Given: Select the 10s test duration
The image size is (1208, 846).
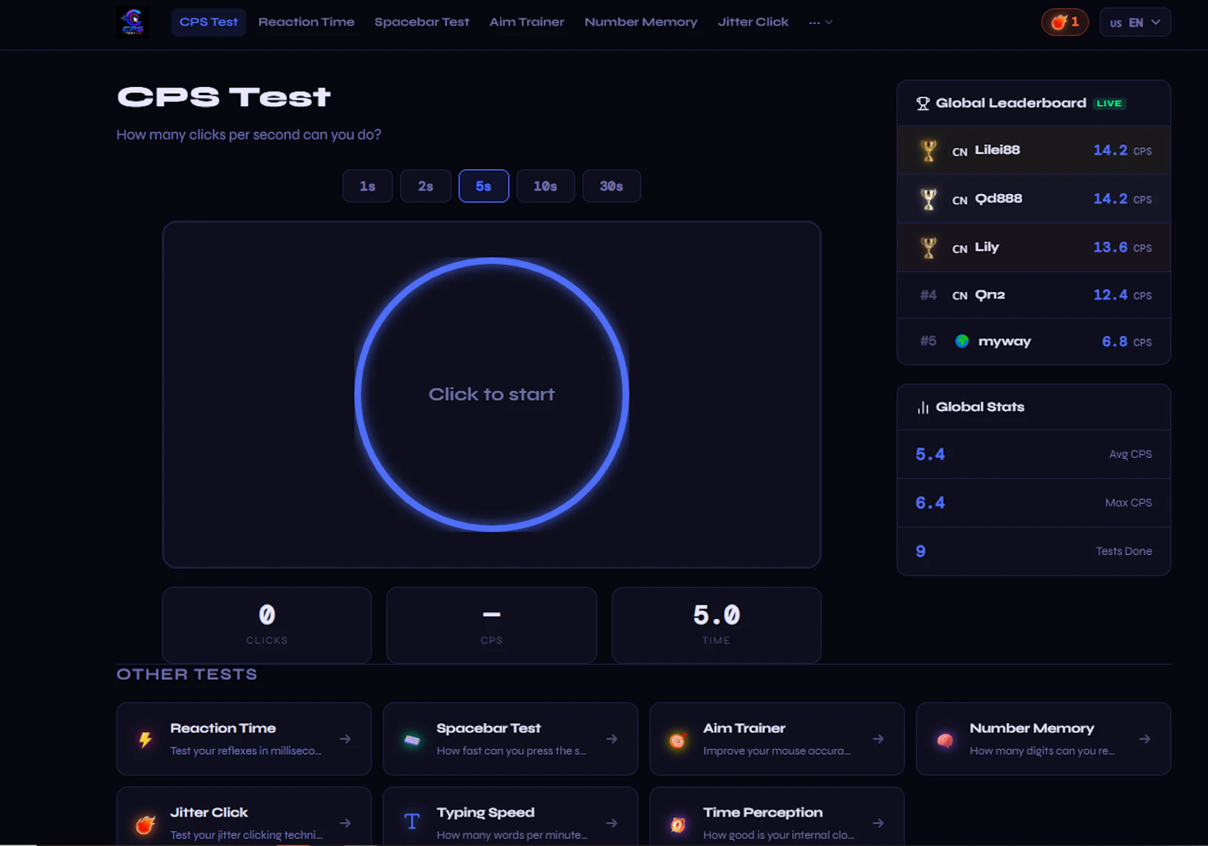Looking at the screenshot, I should click(545, 186).
